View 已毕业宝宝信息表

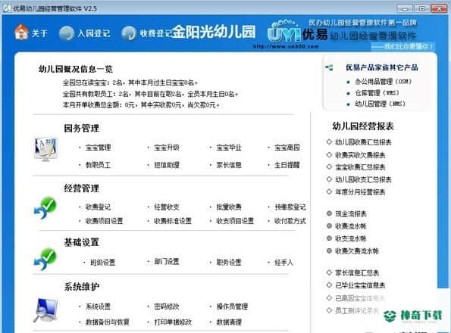pyautogui.click(x=360, y=285)
